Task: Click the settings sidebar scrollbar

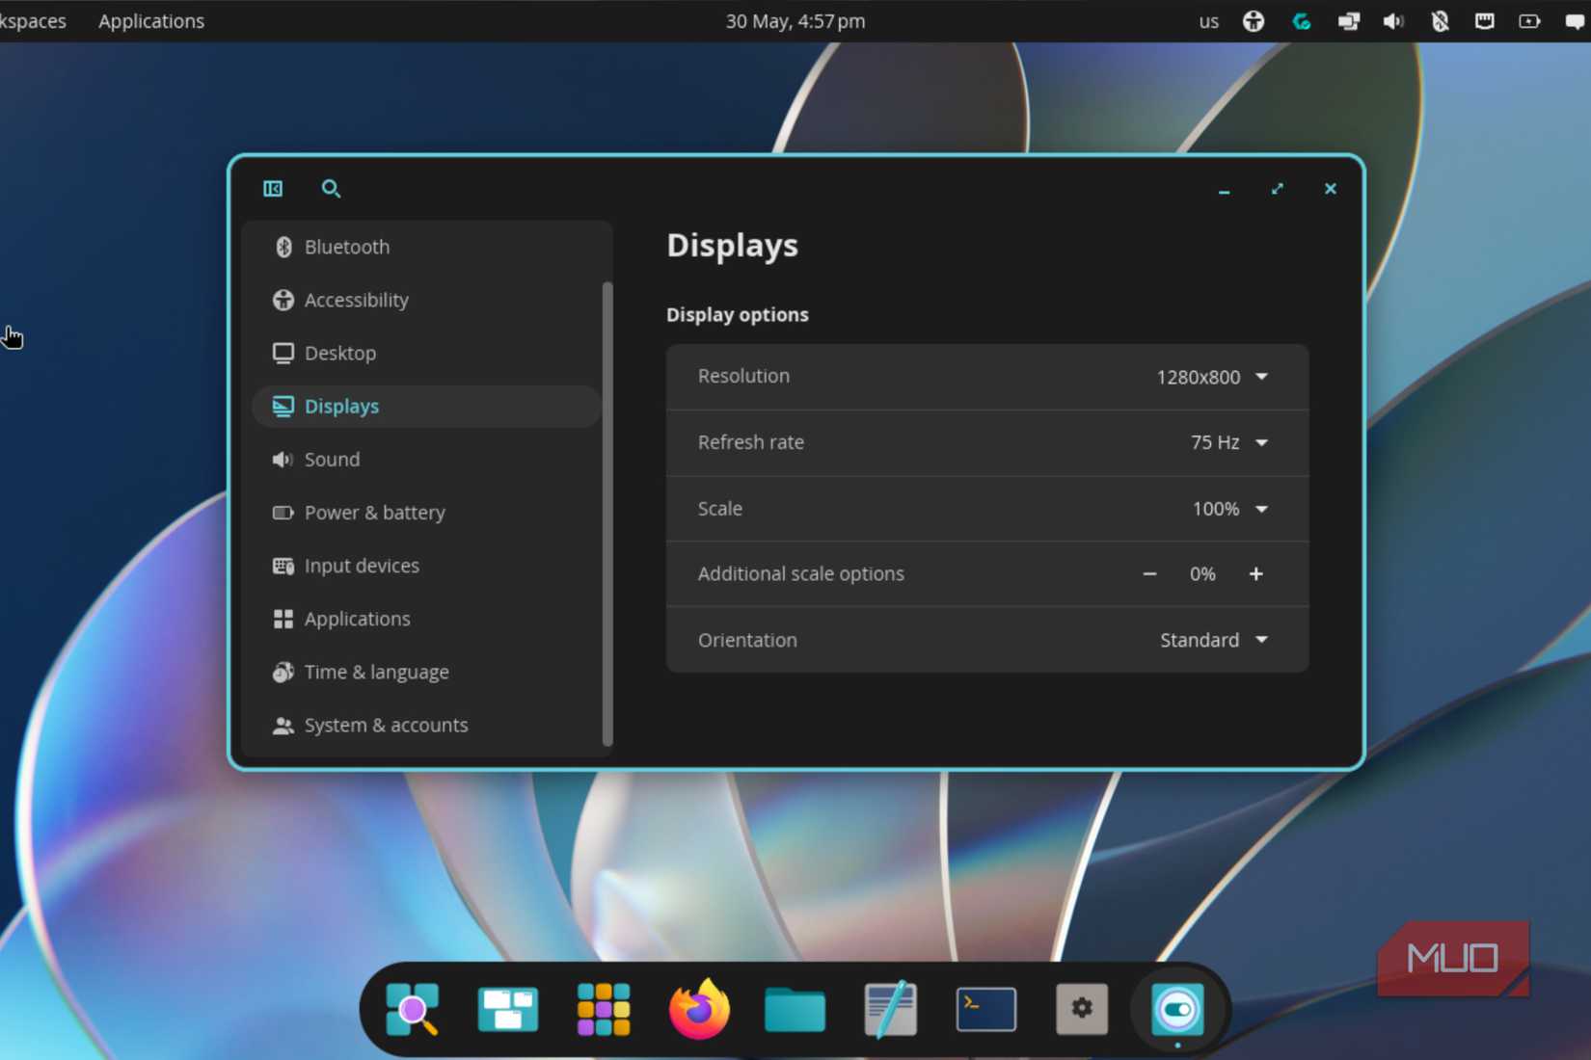Action: point(607,514)
